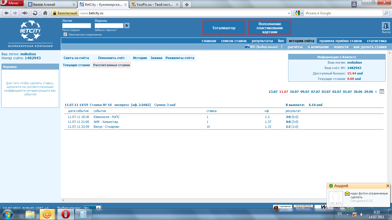This screenshot has height=220, width=392.
Task: Open расчёты link
Action: (295, 47)
